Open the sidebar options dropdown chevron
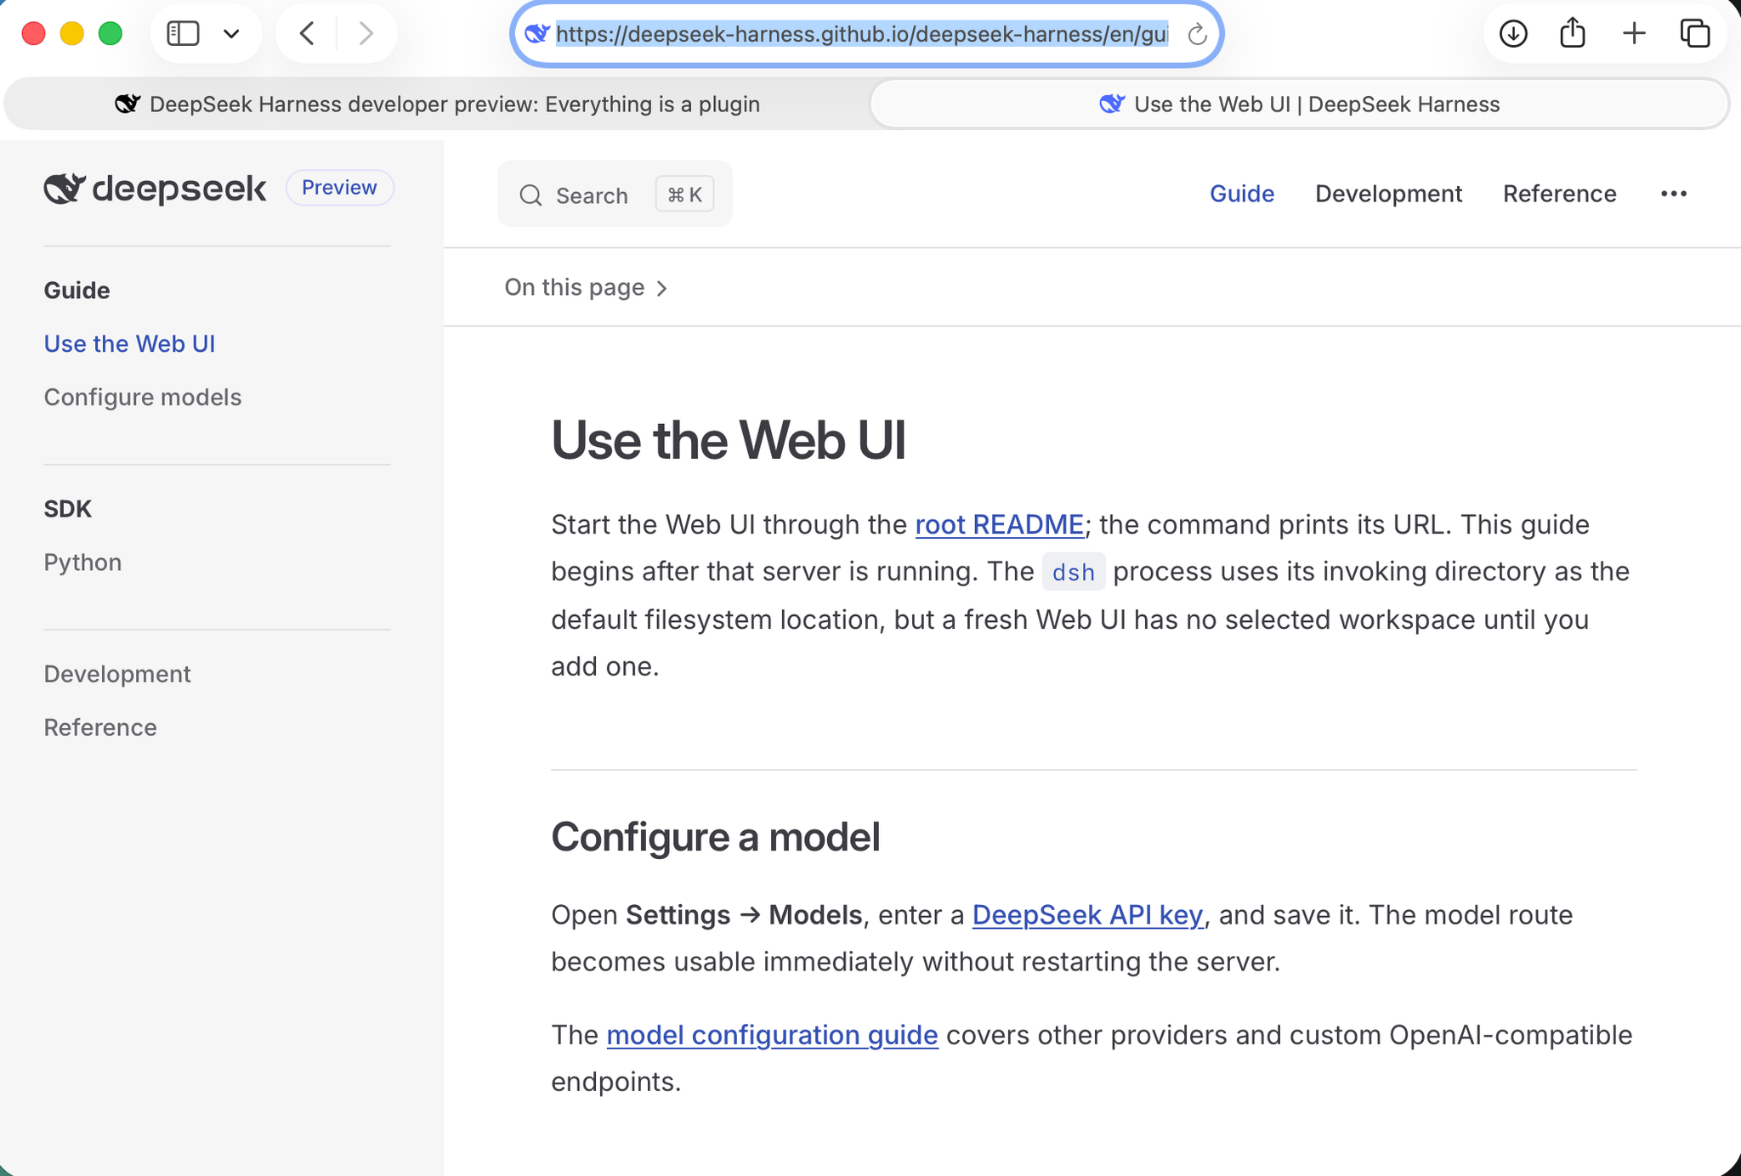 231,34
